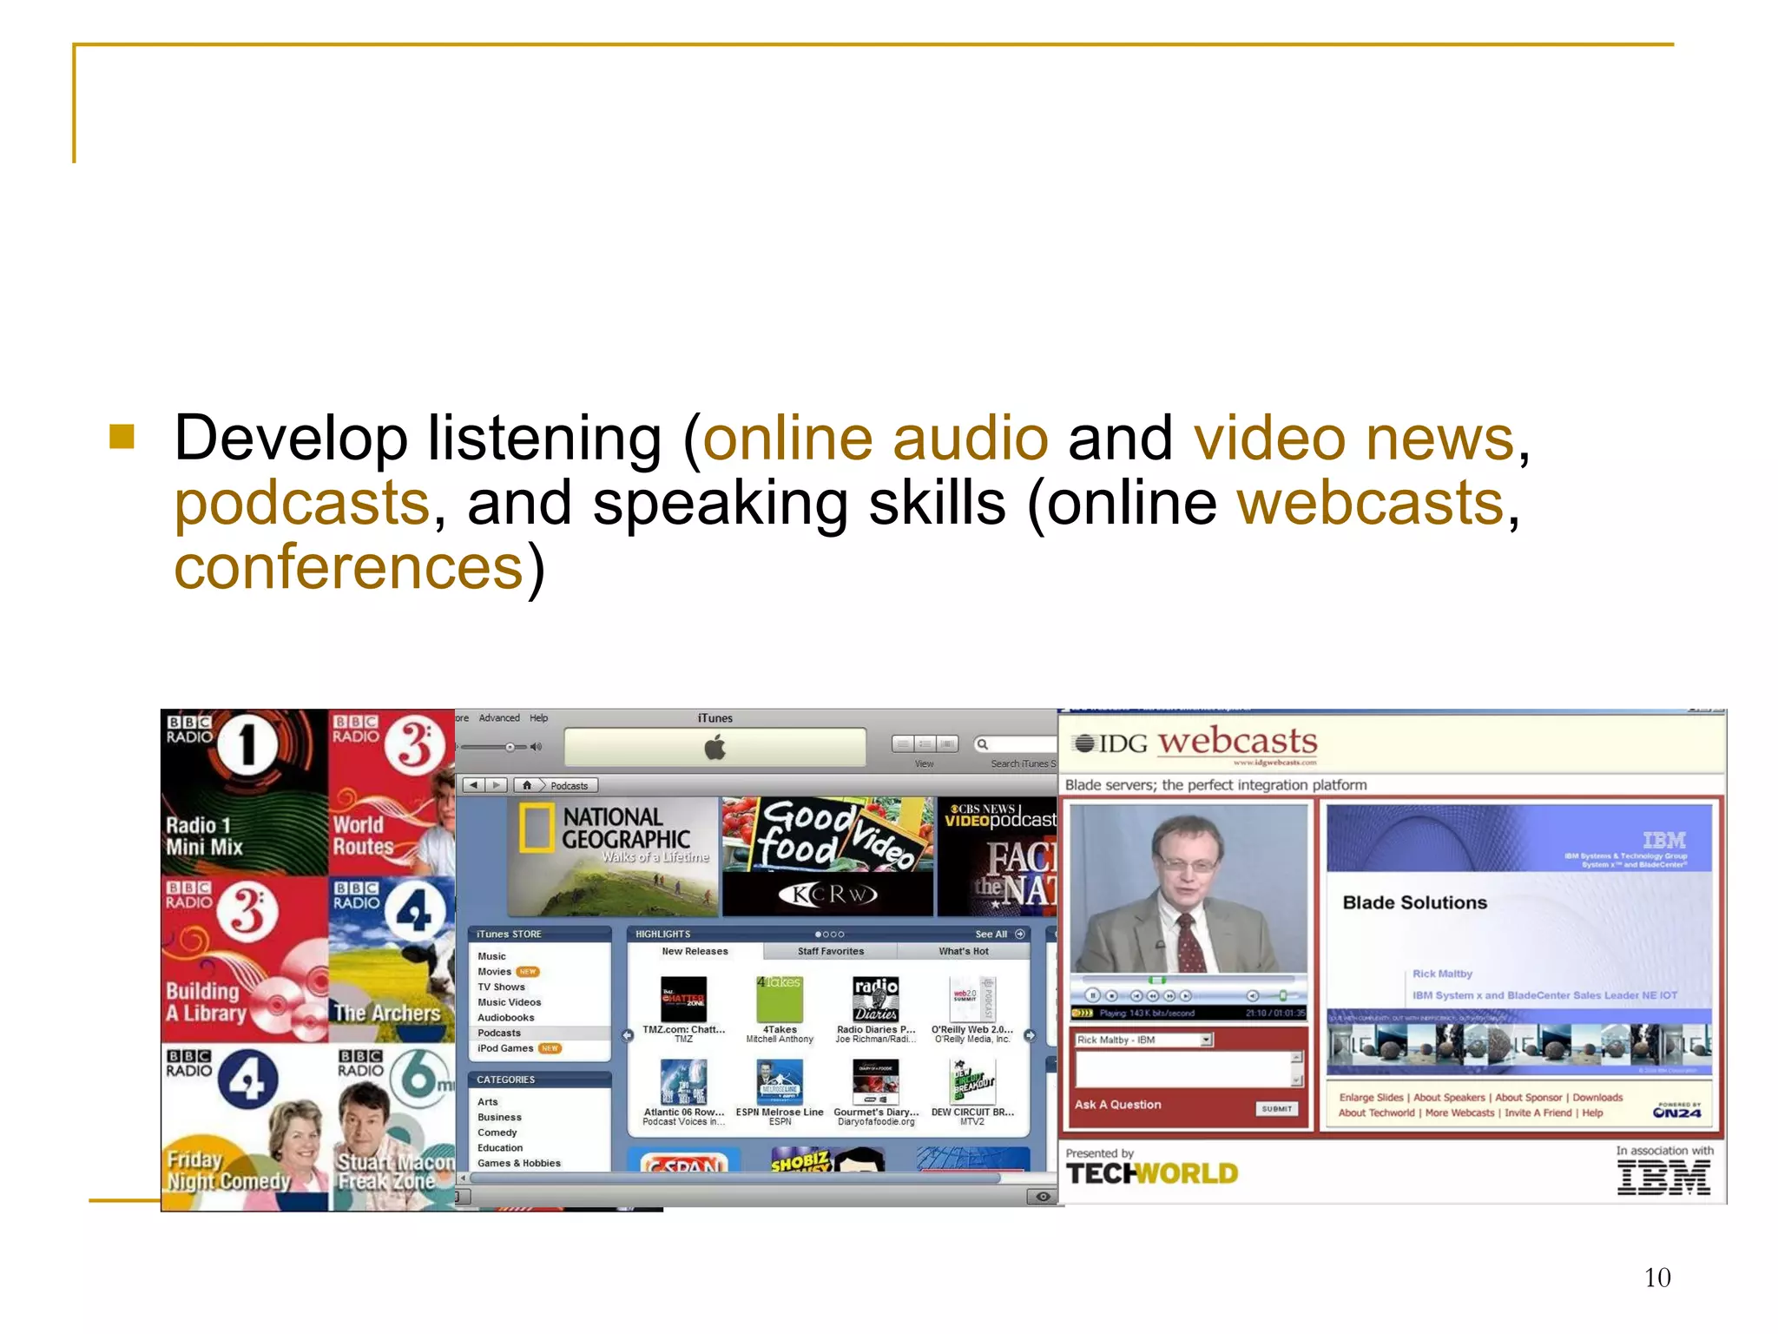Click the webcast player next track button
The image size is (1778, 1334).
pyautogui.click(x=1186, y=995)
